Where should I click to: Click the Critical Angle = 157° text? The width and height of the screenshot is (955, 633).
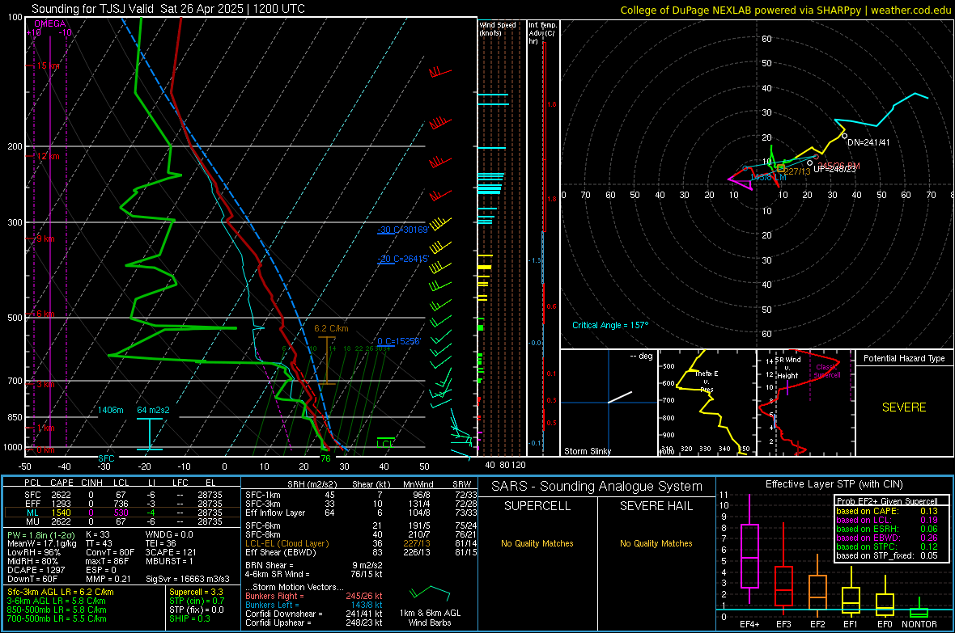[610, 325]
